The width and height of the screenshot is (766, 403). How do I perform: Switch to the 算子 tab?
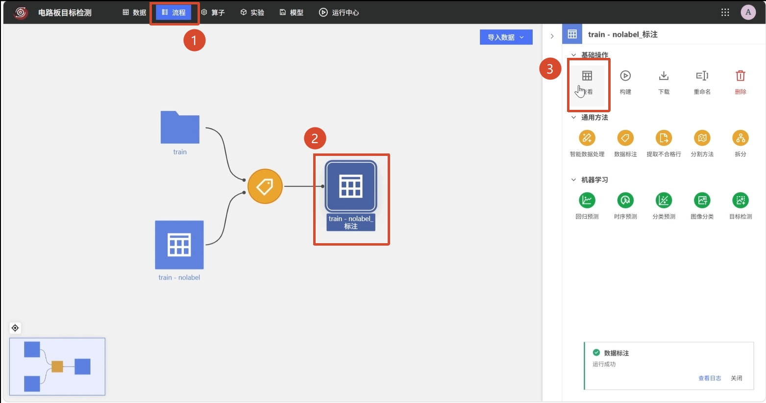pyautogui.click(x=213, y=12)
